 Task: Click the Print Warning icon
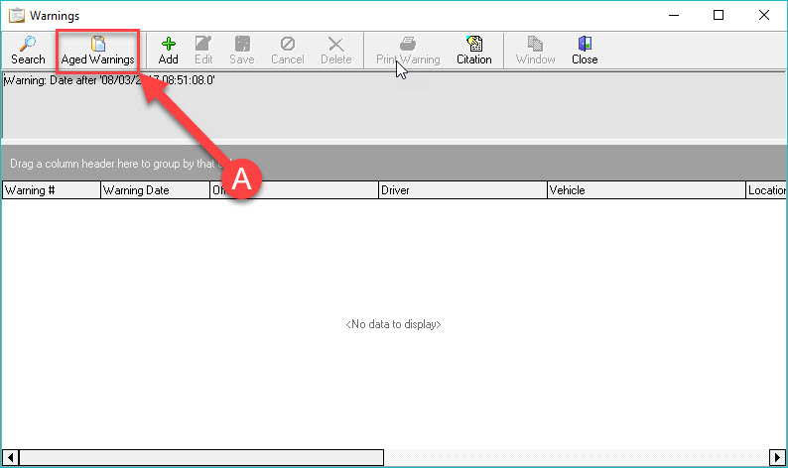coord(407,44)
